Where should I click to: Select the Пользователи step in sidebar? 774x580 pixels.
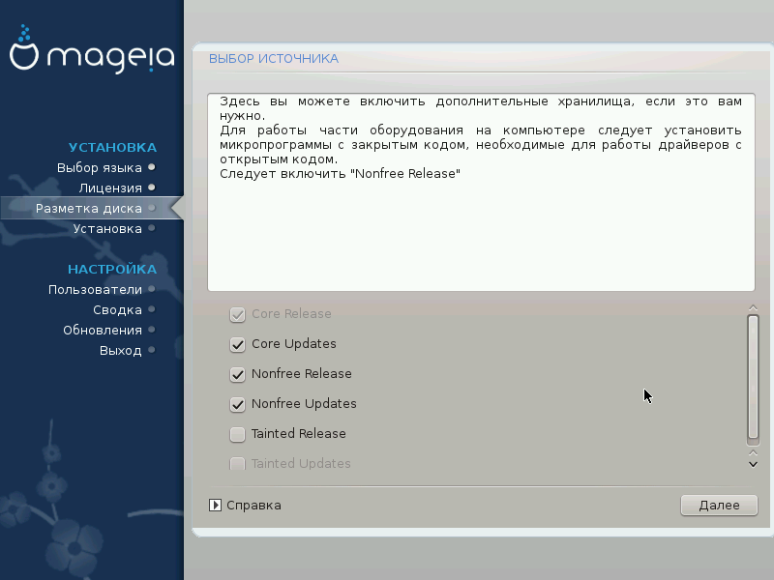click(95, 289)
